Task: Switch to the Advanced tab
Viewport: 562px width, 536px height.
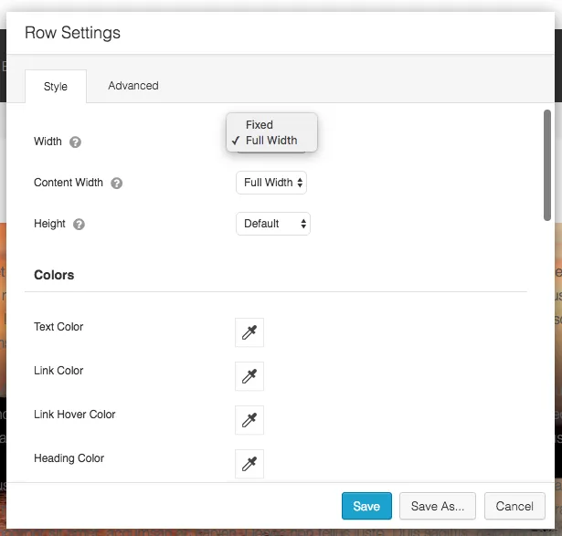Action: coord(133,86)
